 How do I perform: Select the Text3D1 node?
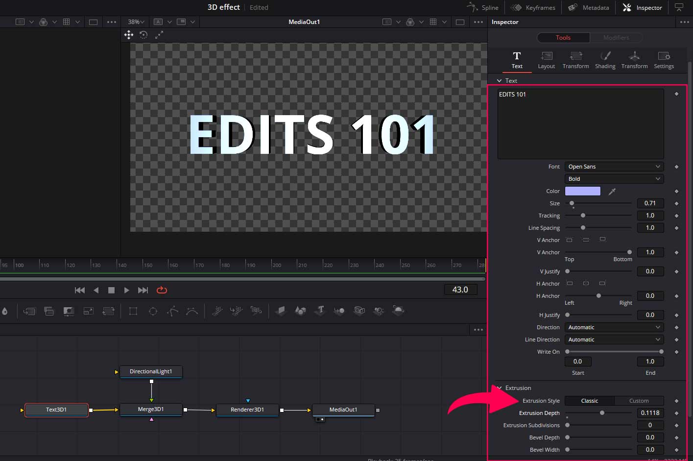(x=56, y=410)
